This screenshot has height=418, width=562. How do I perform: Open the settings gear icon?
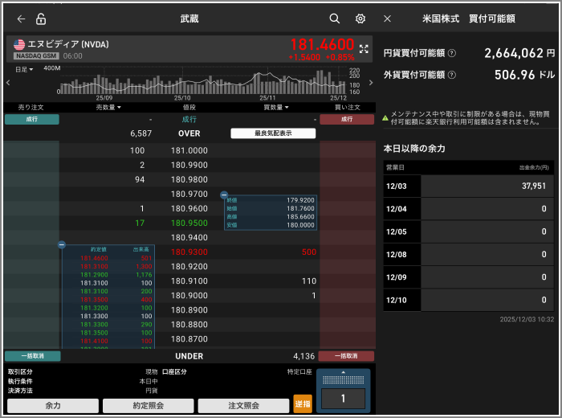(360, 18)
